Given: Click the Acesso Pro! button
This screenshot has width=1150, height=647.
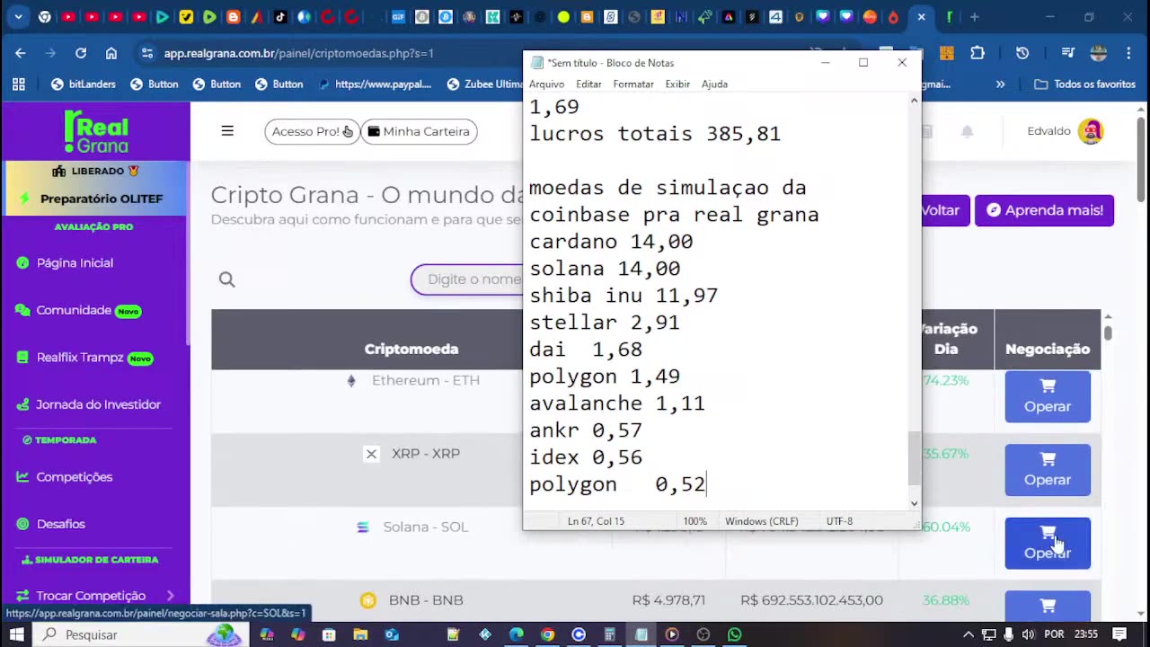Looking at the screenshot, I should [312, 131].
